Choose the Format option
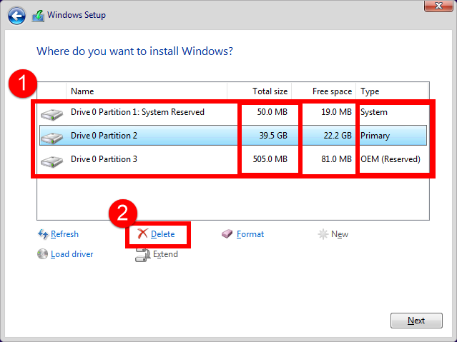 (x=250, y=234)
